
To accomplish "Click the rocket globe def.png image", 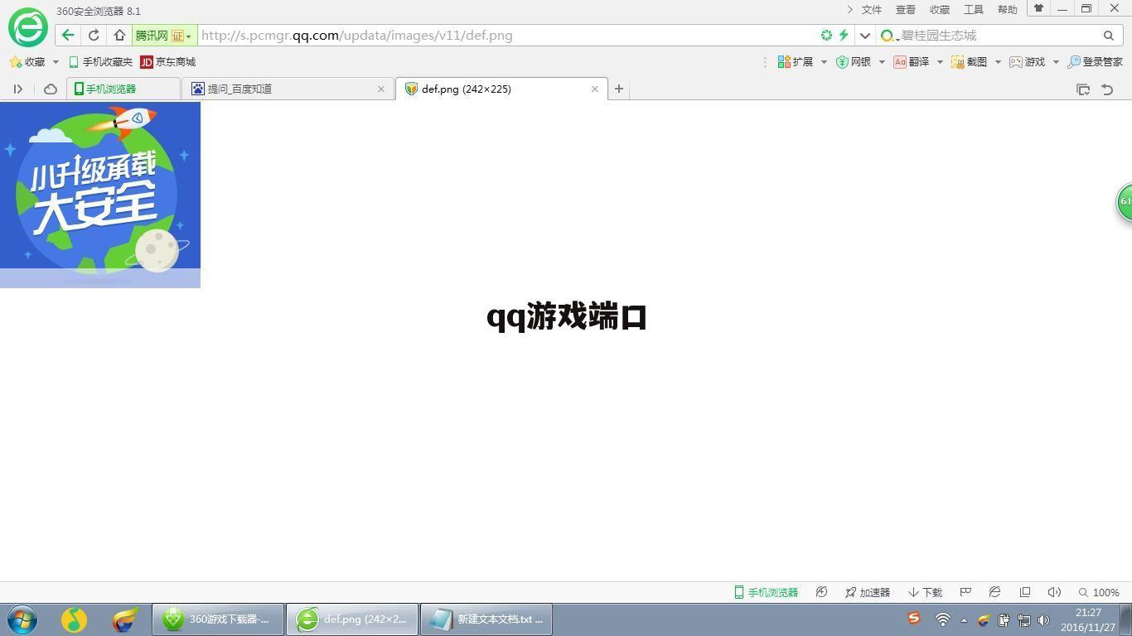I will click(x=100, y=195).
